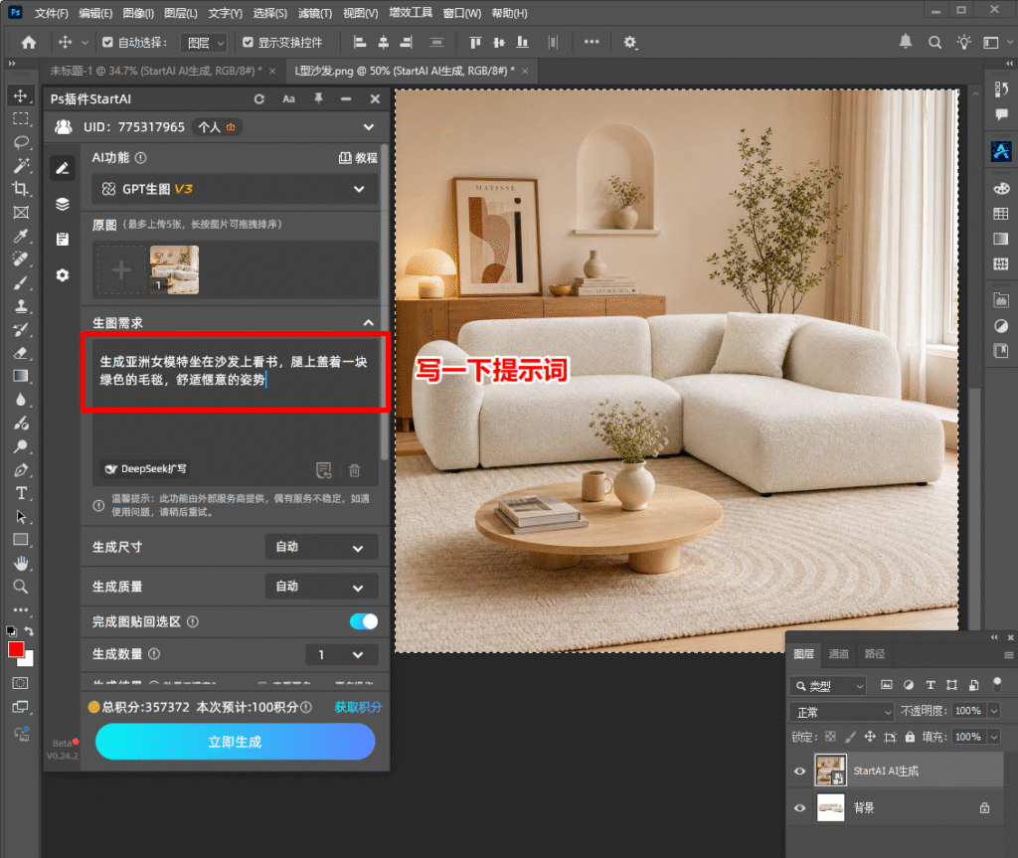Click the 获取积分 link
Viewport: 1018px width, 858px height.
(358, 707)
